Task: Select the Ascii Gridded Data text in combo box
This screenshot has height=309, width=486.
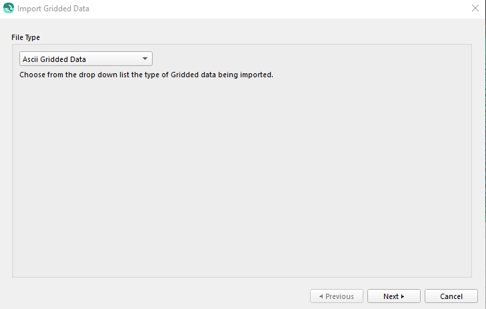Action: pyautogui.click(x=54, y=59)
